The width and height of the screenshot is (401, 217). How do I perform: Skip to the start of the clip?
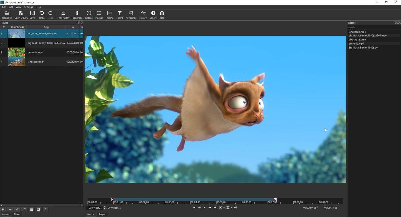point(194,207)
